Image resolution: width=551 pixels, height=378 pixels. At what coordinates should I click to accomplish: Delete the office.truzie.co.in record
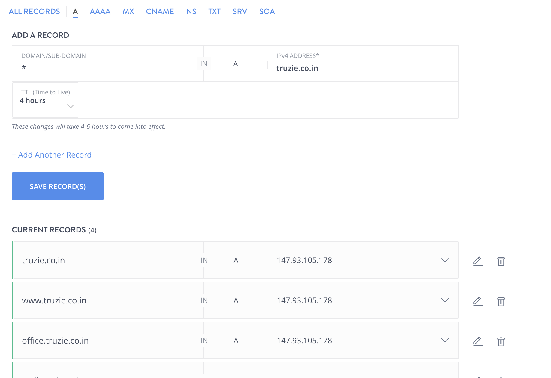pyautogui.click(x=501, y=341)
